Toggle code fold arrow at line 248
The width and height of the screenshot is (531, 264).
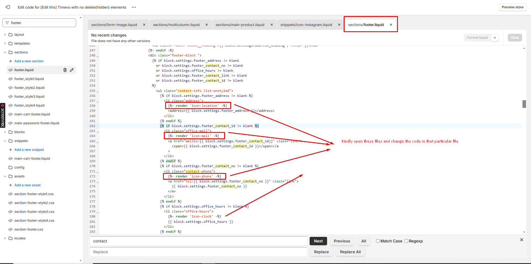click(97, 56)
